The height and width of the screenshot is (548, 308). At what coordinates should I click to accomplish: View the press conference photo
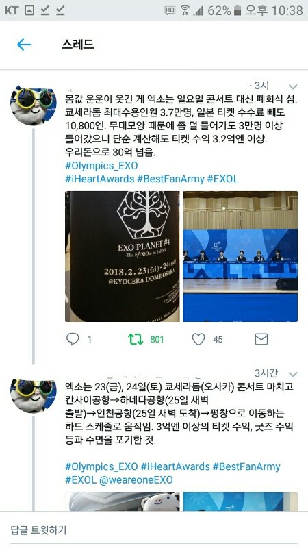pyautogui.click(x=240, y=256)
